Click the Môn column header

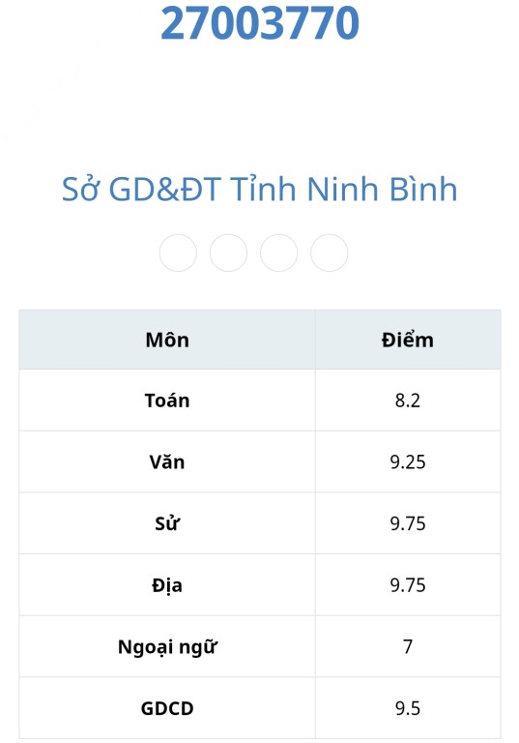click(x=167, y=340)
